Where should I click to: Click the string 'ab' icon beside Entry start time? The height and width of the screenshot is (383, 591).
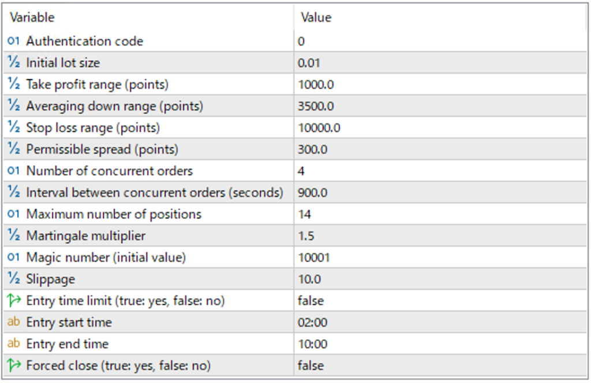point(14,322)
